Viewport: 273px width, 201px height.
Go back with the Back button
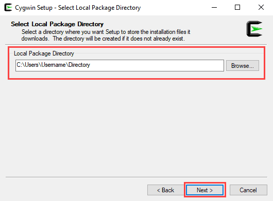[165, 190]
